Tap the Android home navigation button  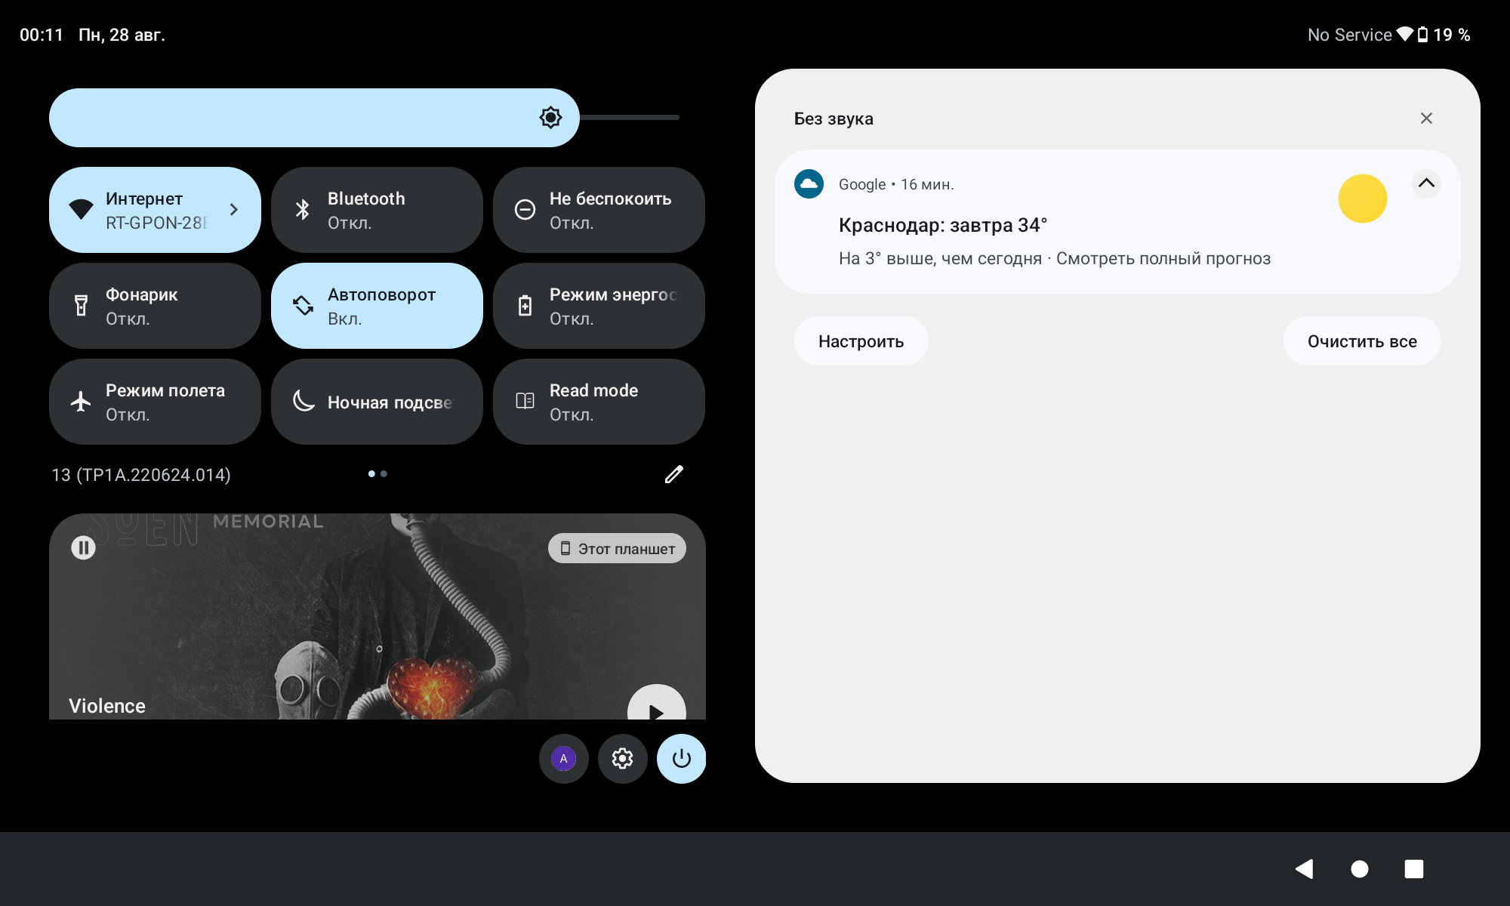pos(1360,869)
